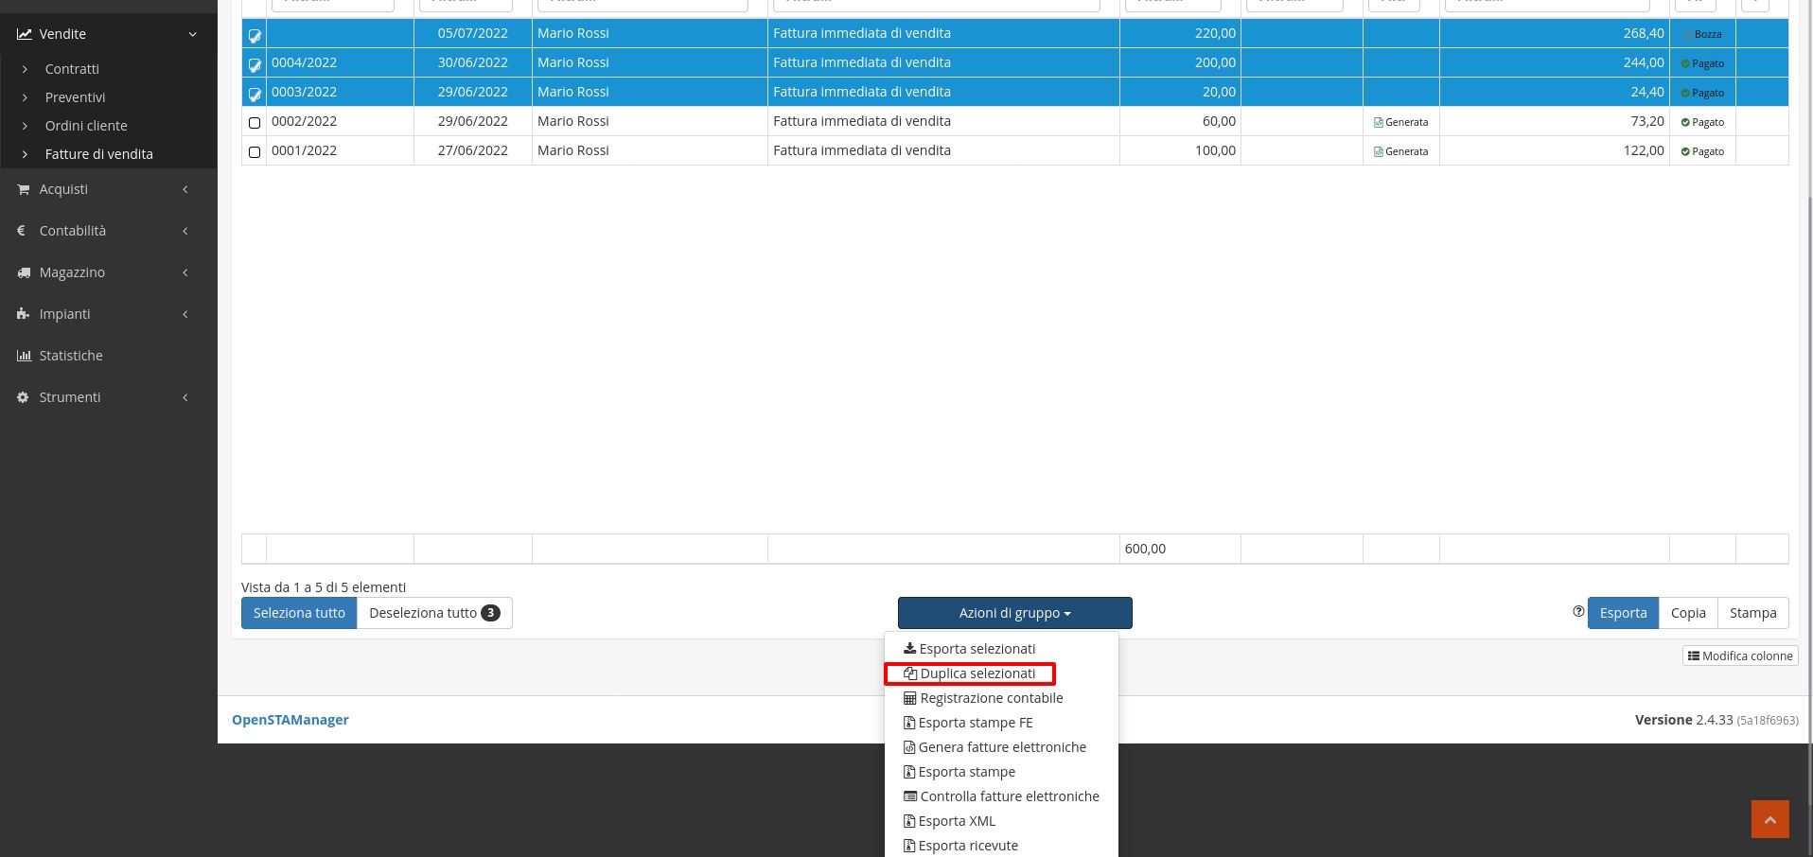The width and height of the screenshot is (1813, 857).
Task: Click the Magazzino truck icon
Action: pos(24,272)
